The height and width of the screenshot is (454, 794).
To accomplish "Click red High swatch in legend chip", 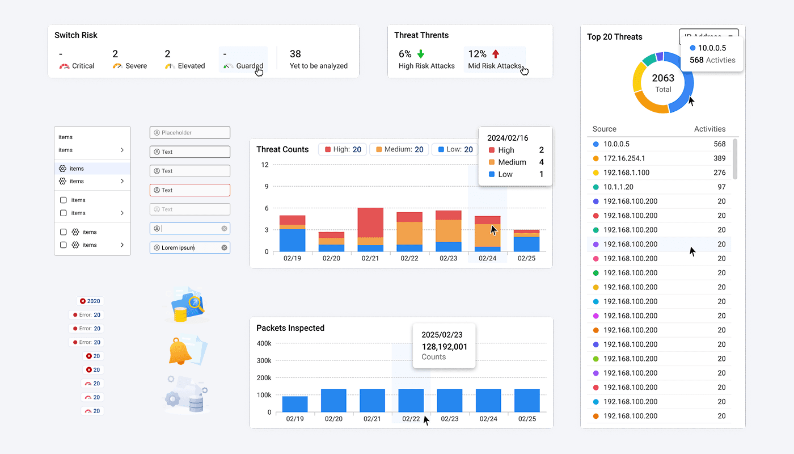I will click(327, 150).
